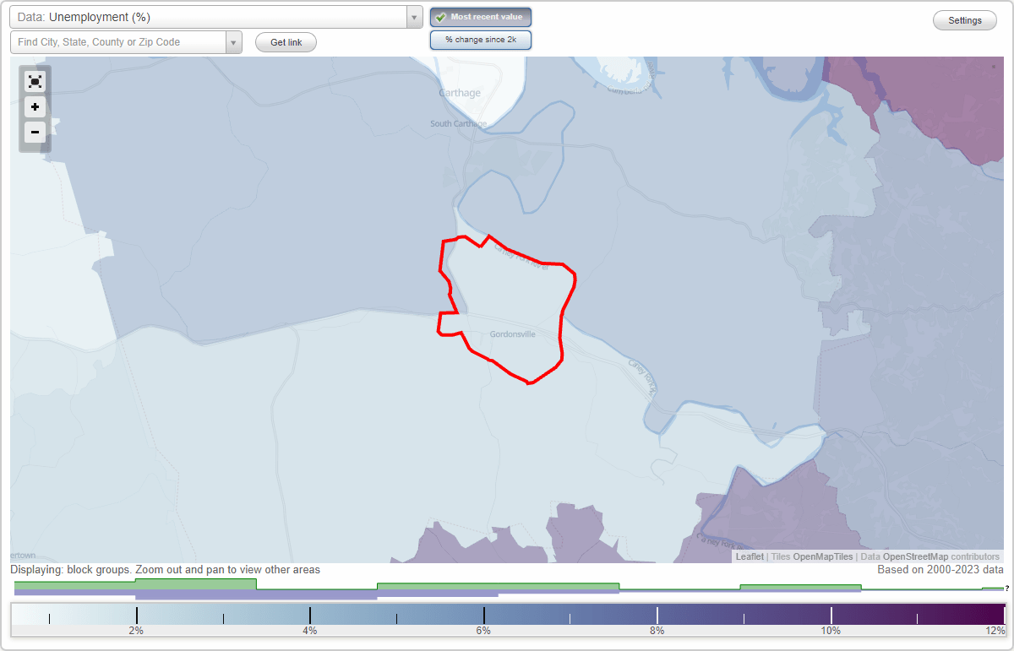Image resolution: width=1014 pixels, height=651 pixels.
Task: Click the color scale near the 6% mark
Action: (x=482, y=614)
